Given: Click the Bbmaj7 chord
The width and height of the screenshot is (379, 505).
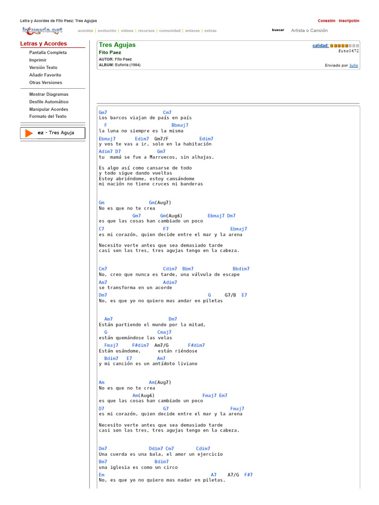Looking at the screenshot, I should 180,125.
